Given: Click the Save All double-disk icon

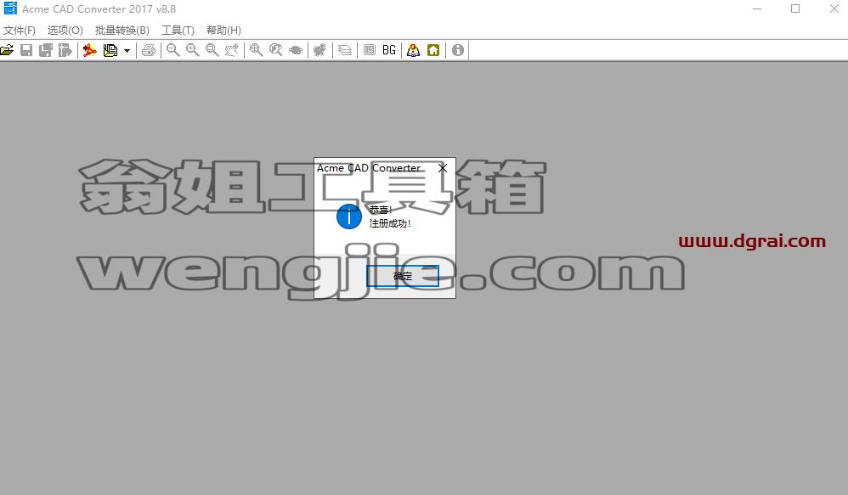Looking at the screenshot, I should [46, 50].
